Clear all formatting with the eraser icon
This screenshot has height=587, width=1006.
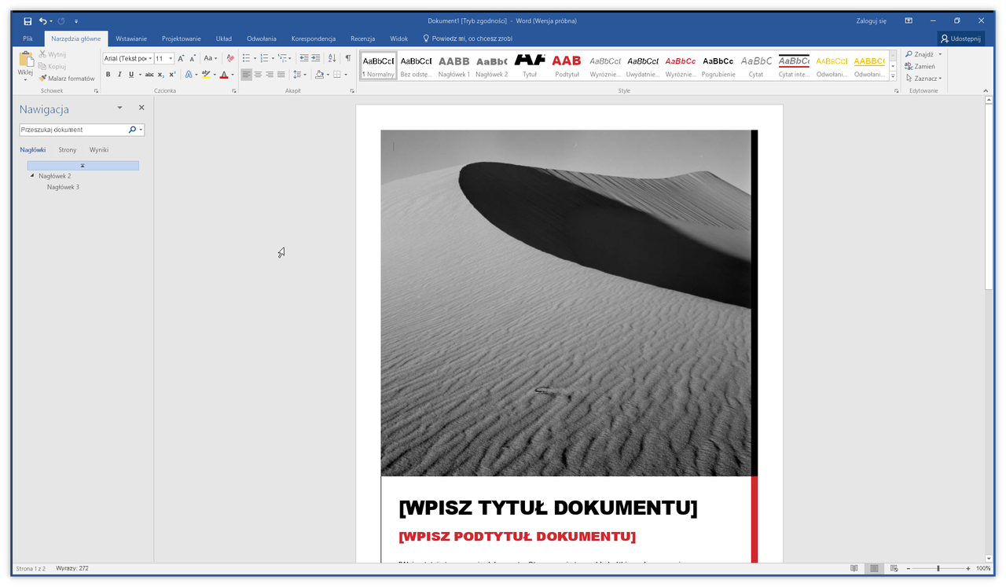[230, 58]
